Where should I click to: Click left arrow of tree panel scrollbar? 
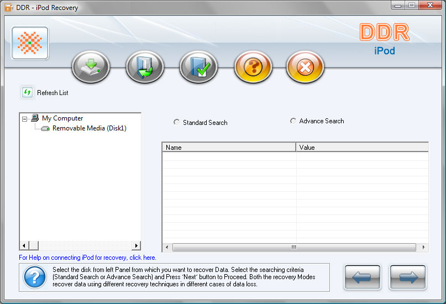click(x=24, y=245)
